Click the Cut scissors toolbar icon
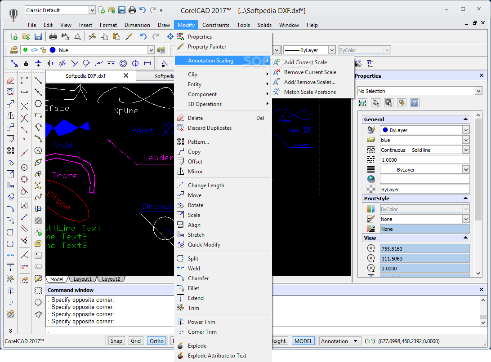 pos(92,37)
